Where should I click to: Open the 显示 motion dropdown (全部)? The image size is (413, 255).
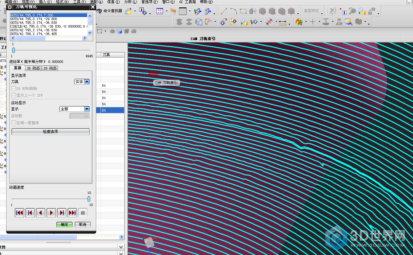tap(74, 109)
